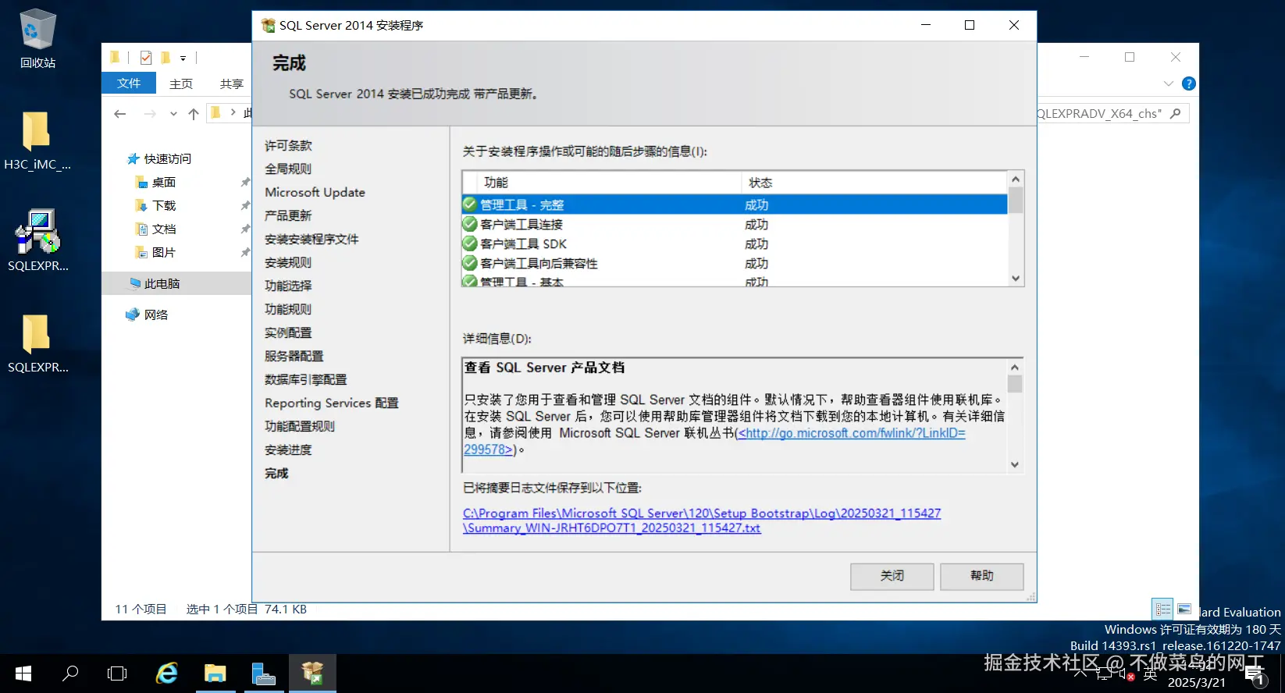Open the quick access toolbar dropdown arrow
This screenshot has width=1285, height=693.
click(183, 58)
